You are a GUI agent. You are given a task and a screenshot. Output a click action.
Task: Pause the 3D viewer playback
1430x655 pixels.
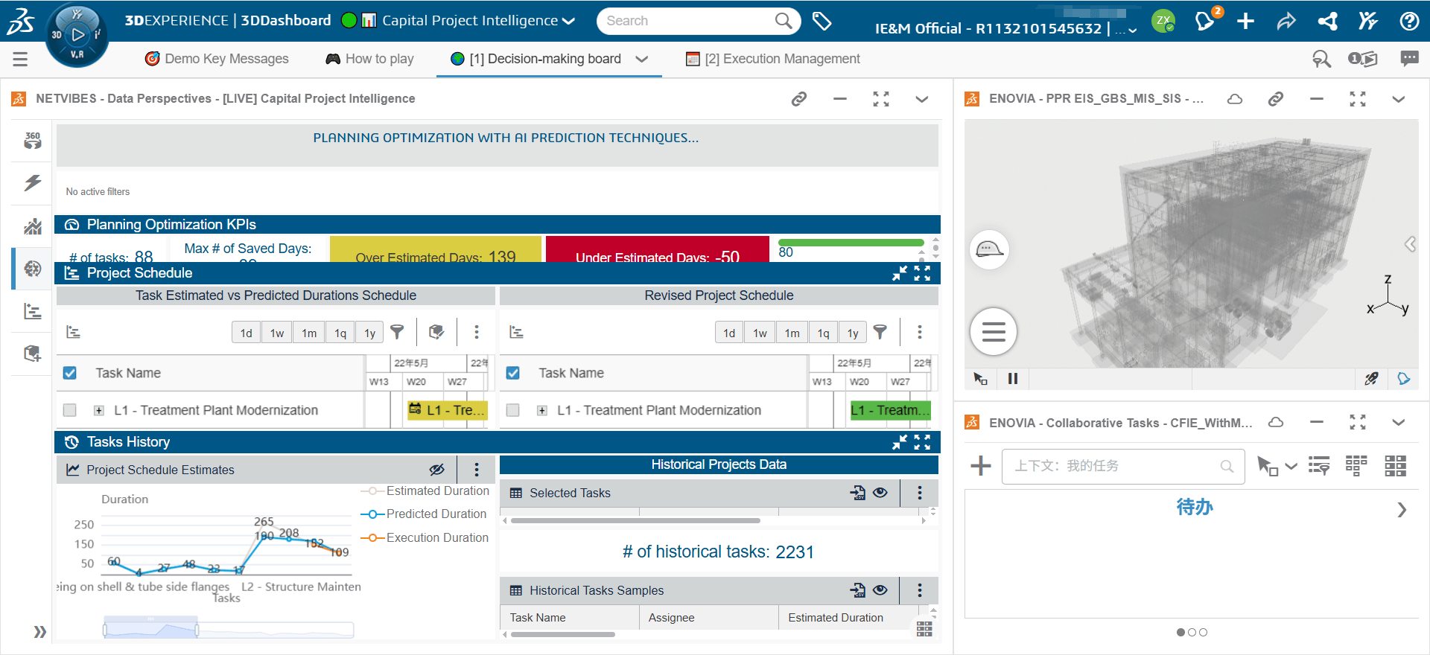point(1013,379)
